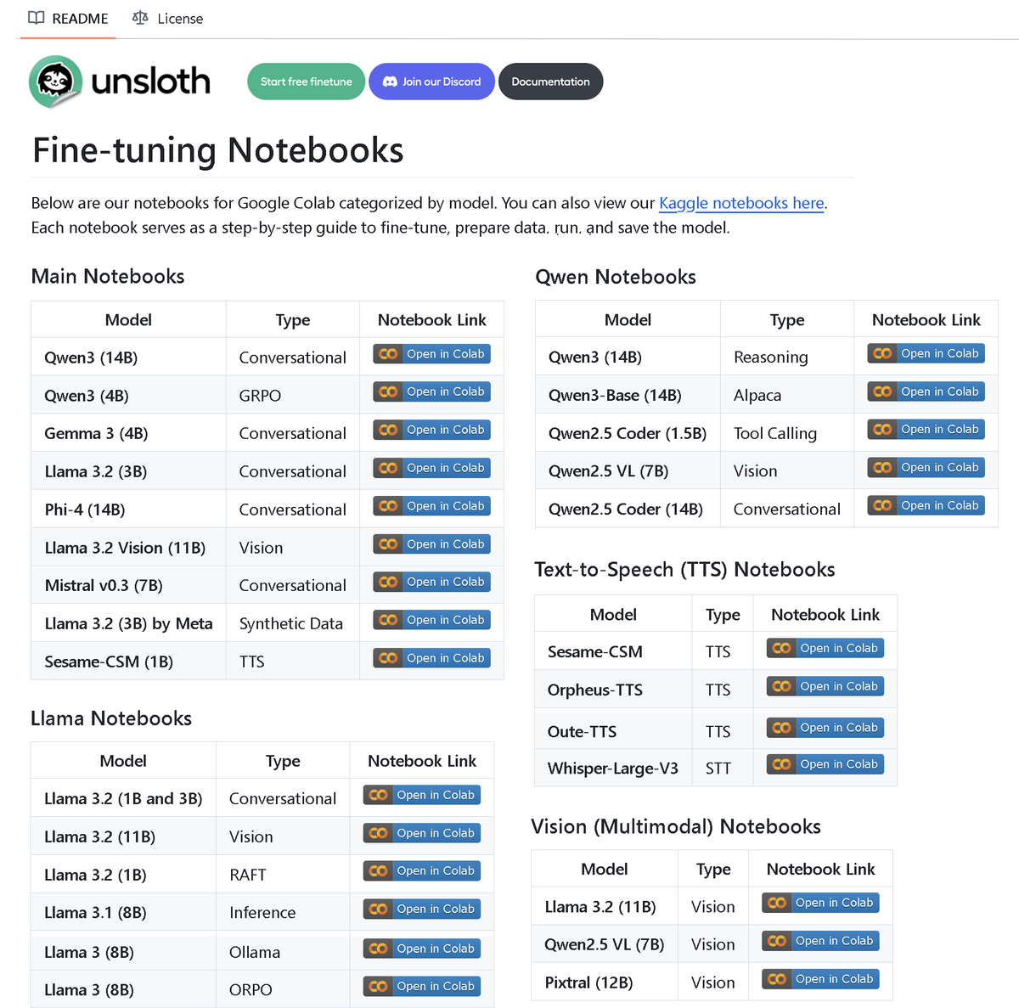1019x1008 pixels.
Task: Open the Documentation button
Action: 550,82
